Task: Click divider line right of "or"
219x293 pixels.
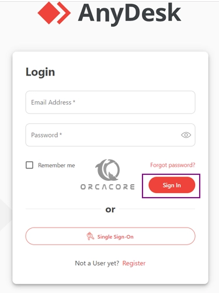Action: point(157,209)
